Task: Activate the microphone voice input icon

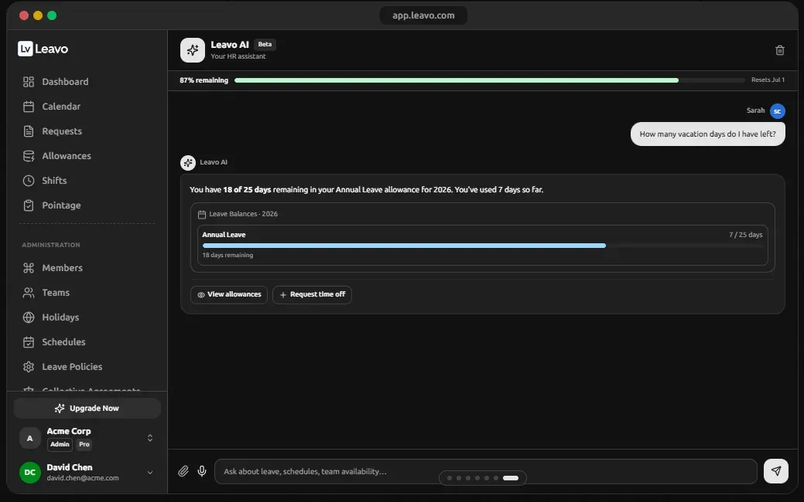Action: pyautogui.click(x=202, y=471)
